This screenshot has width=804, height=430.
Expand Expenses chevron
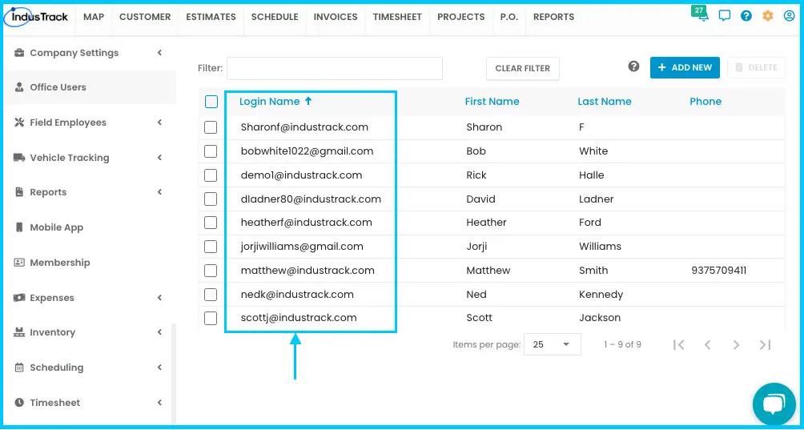[159, 297]
